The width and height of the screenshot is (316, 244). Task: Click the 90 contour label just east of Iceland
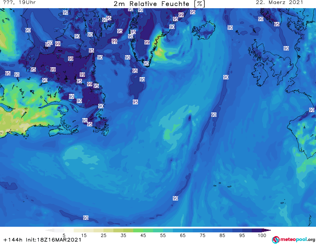tap(230, 28)
